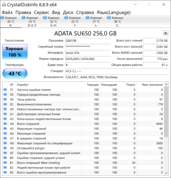
Task: Open the Диск menu
Action: point(68,12)
